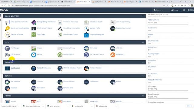Open Download Resources icon

coord(60,22)
